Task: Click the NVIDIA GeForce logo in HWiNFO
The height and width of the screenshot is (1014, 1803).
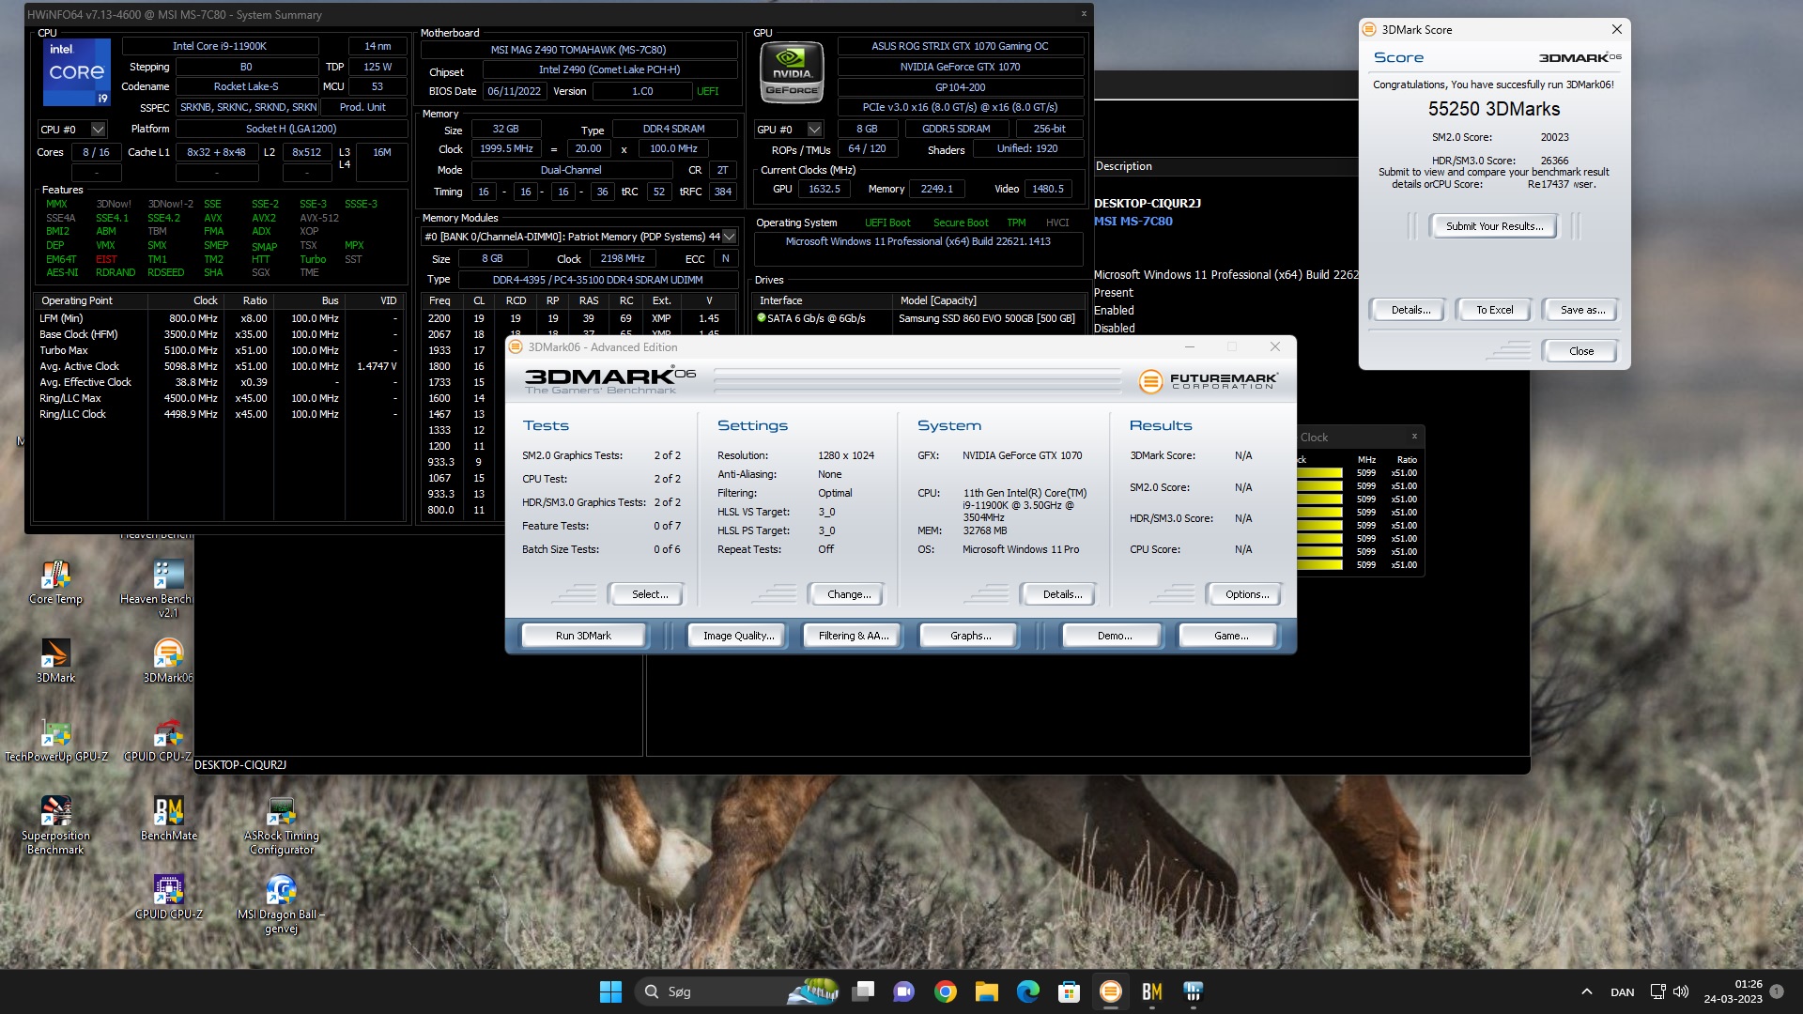Action: coord(792,72)
